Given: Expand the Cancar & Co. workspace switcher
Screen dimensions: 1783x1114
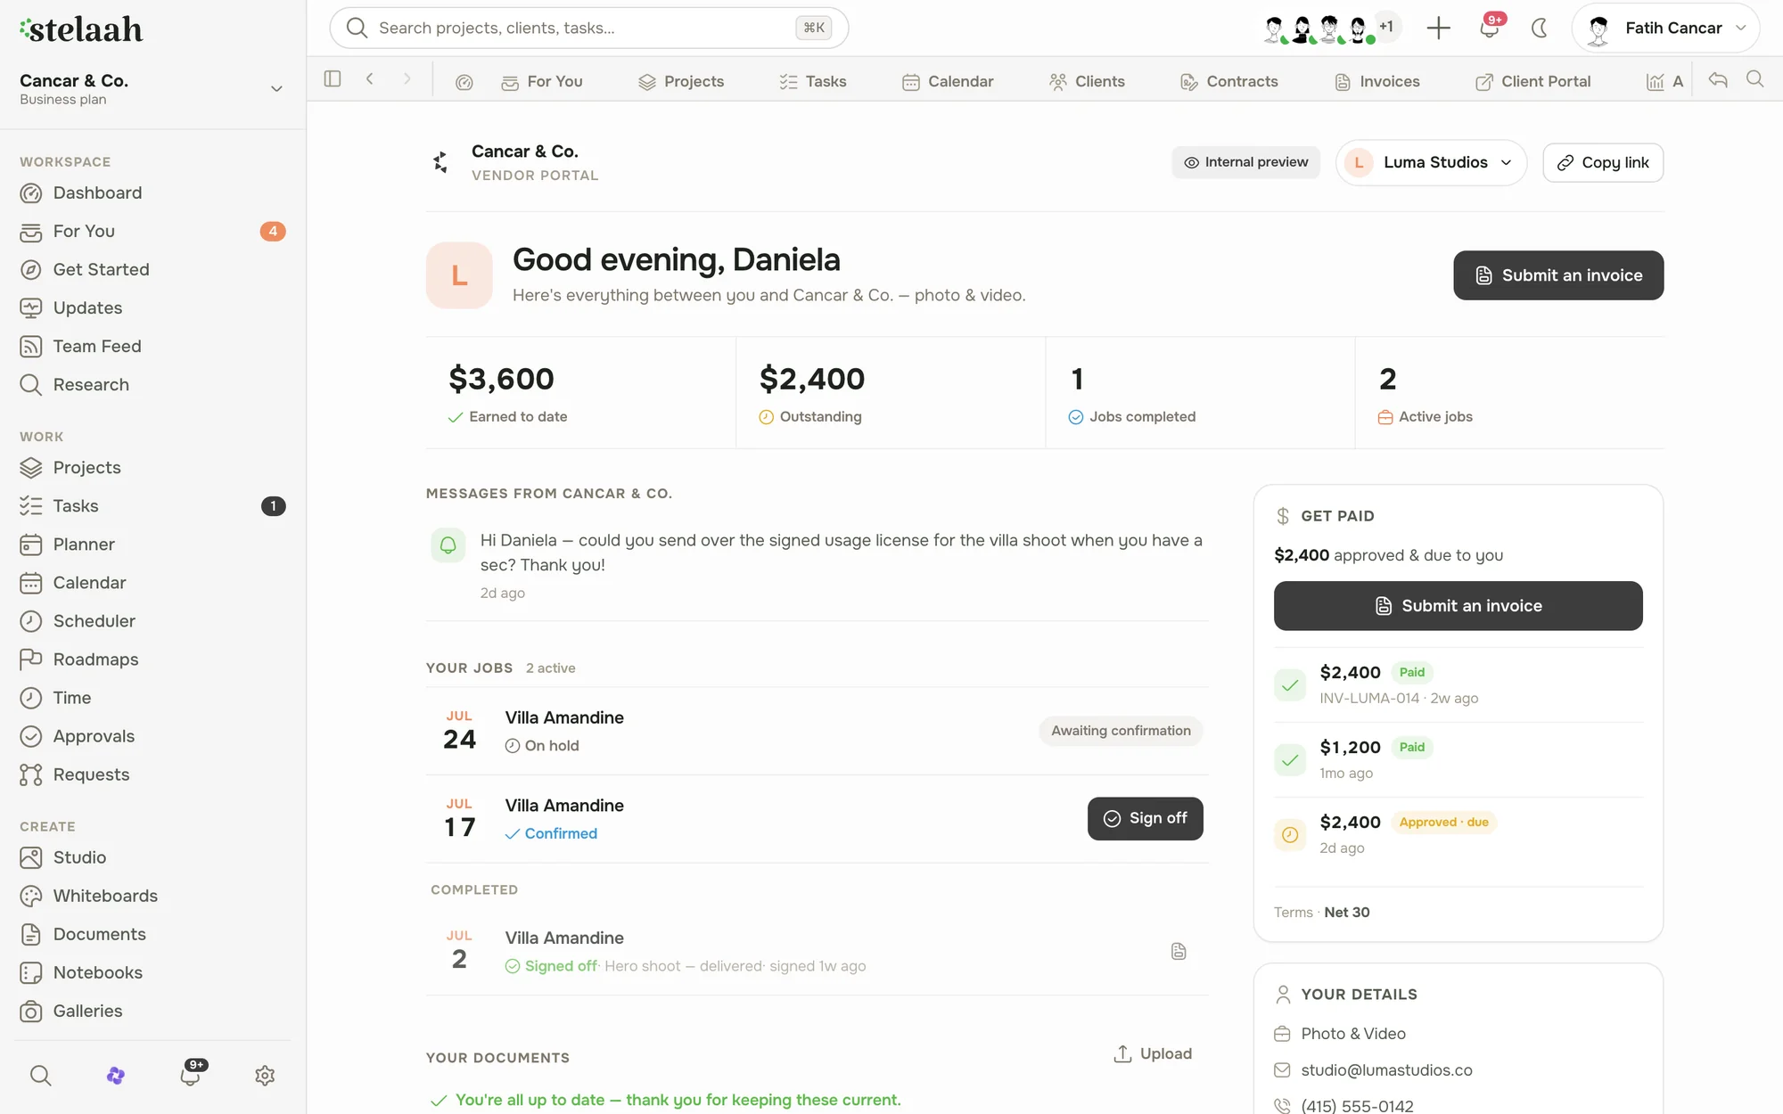Looking at the screenshot, I should [x=152, y=88].
